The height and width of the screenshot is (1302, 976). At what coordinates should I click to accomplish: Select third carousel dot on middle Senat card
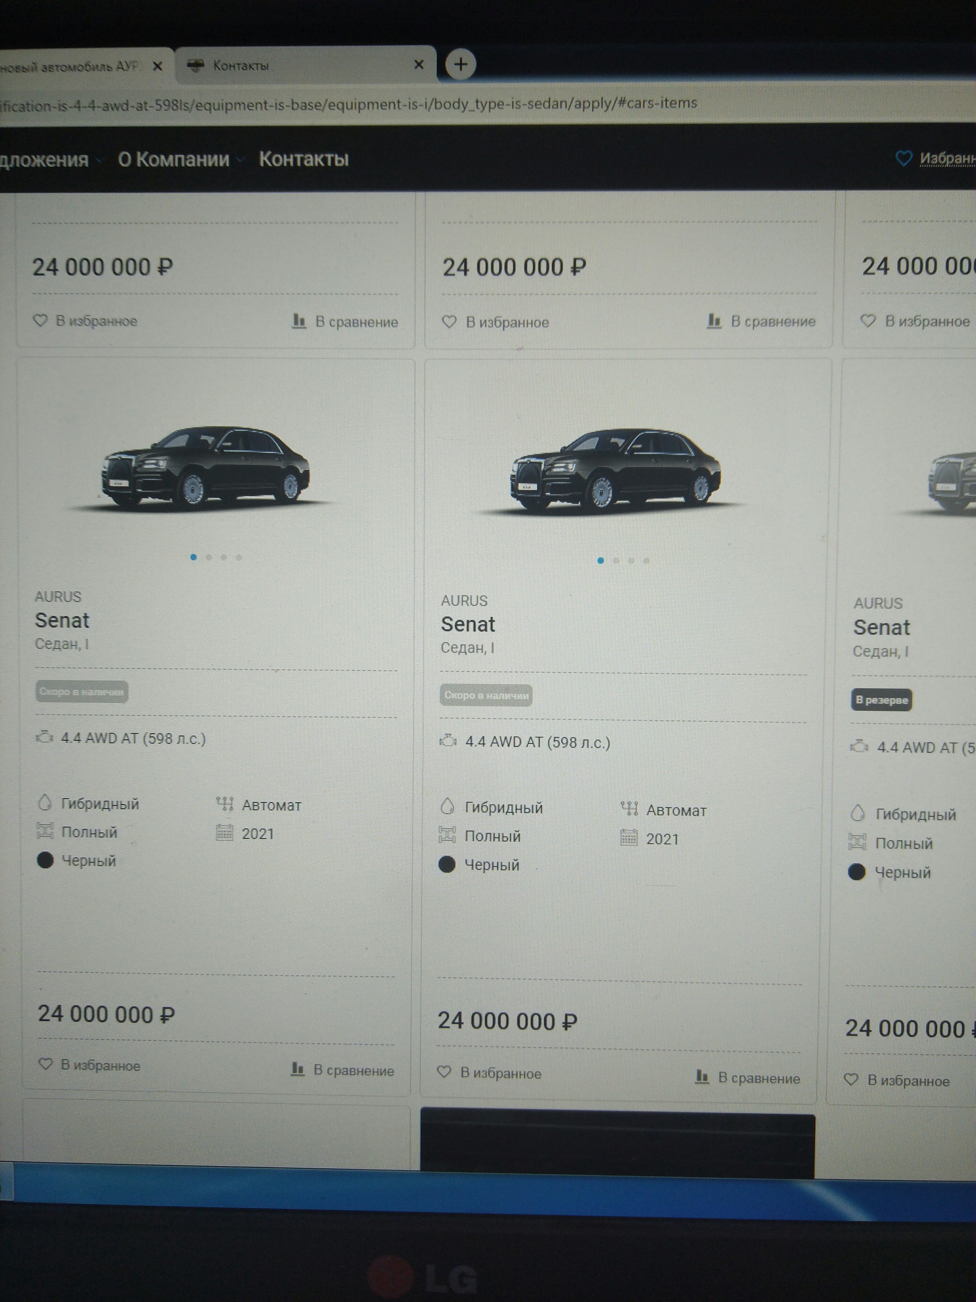[631, 560]
